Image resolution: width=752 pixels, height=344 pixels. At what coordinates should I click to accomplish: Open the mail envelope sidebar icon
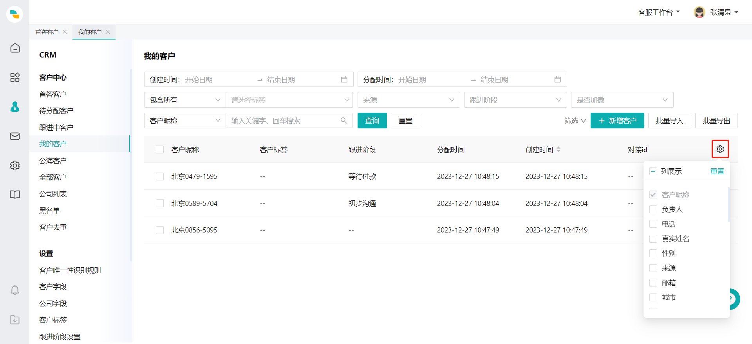[x=15, y=136]
